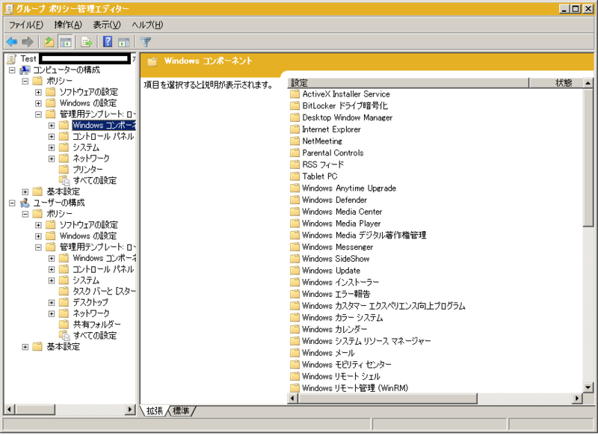This screenshot has width=598, height=436.
Task: Expand the first 基本設定 node
Action: tap(25, 192)
